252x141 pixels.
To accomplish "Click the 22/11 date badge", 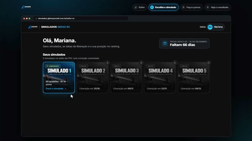I will (x=151, y=66).
